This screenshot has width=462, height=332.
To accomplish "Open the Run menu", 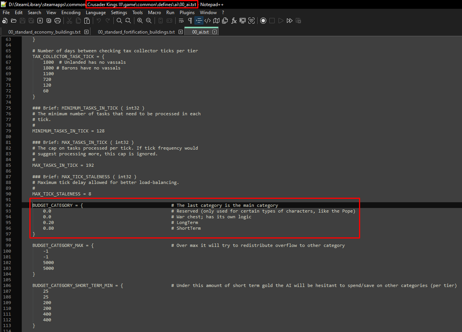I will (170, 13).
